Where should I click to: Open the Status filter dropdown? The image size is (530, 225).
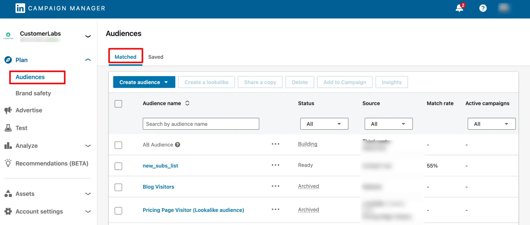[324, 124]
